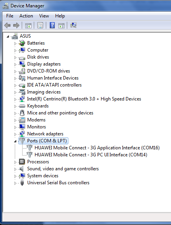Select the Batteries device icon
The image size is (171, 225).
[22, 43]
